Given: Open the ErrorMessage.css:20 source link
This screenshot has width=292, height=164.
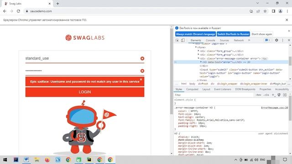Looking at the screenshot, I should click(274, 108).
